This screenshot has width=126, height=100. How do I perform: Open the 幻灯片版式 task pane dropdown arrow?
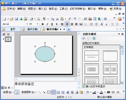(119, 34)
